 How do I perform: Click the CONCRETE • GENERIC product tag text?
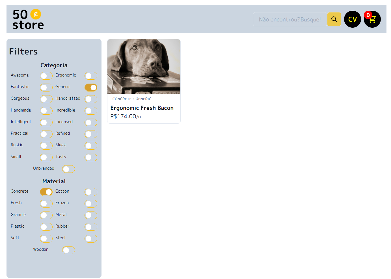131,99
